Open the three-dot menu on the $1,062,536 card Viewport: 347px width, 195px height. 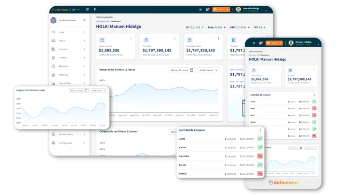pyautogui.click(x=131, y=38)
